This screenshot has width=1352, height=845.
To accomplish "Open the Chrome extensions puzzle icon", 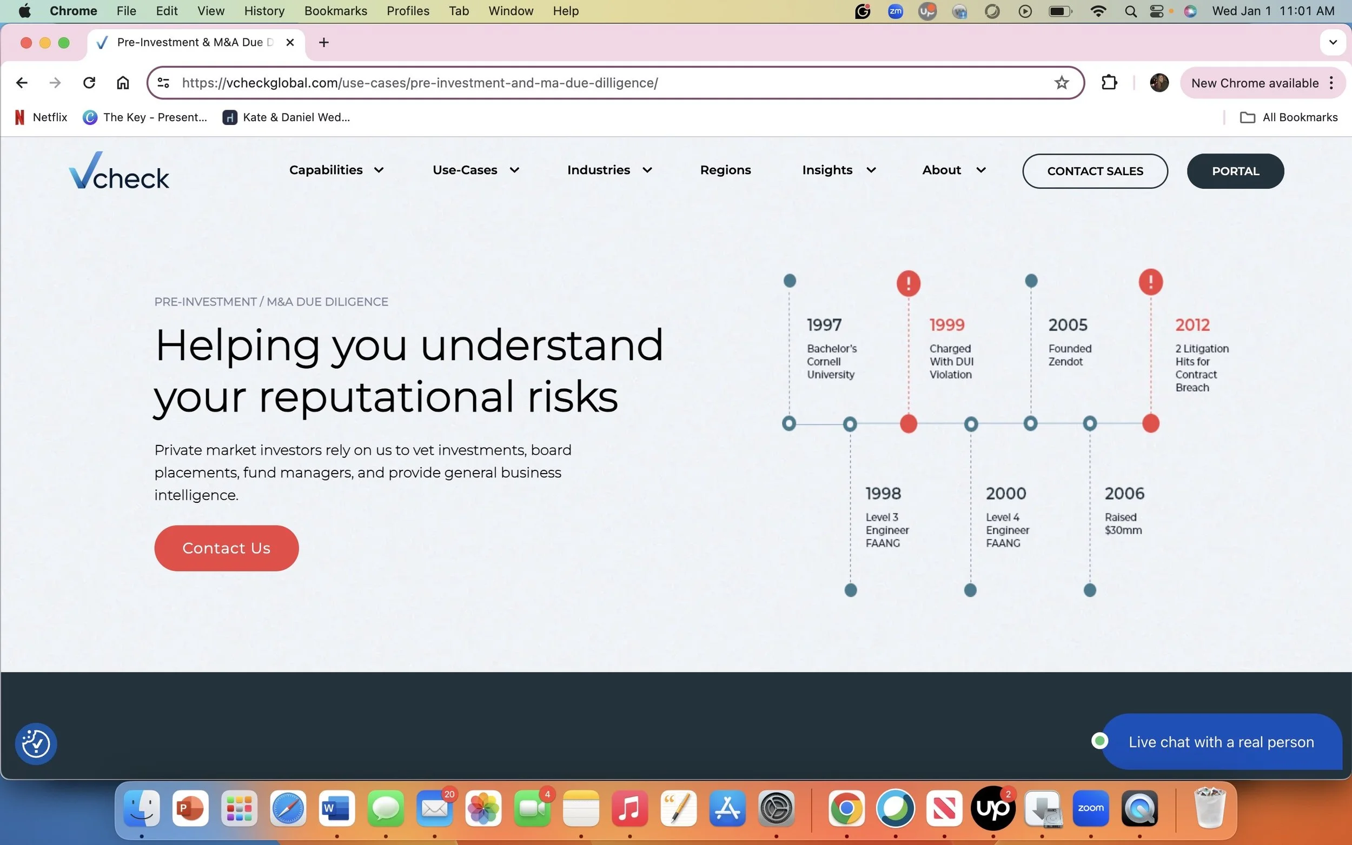I will pos(1109,83).
